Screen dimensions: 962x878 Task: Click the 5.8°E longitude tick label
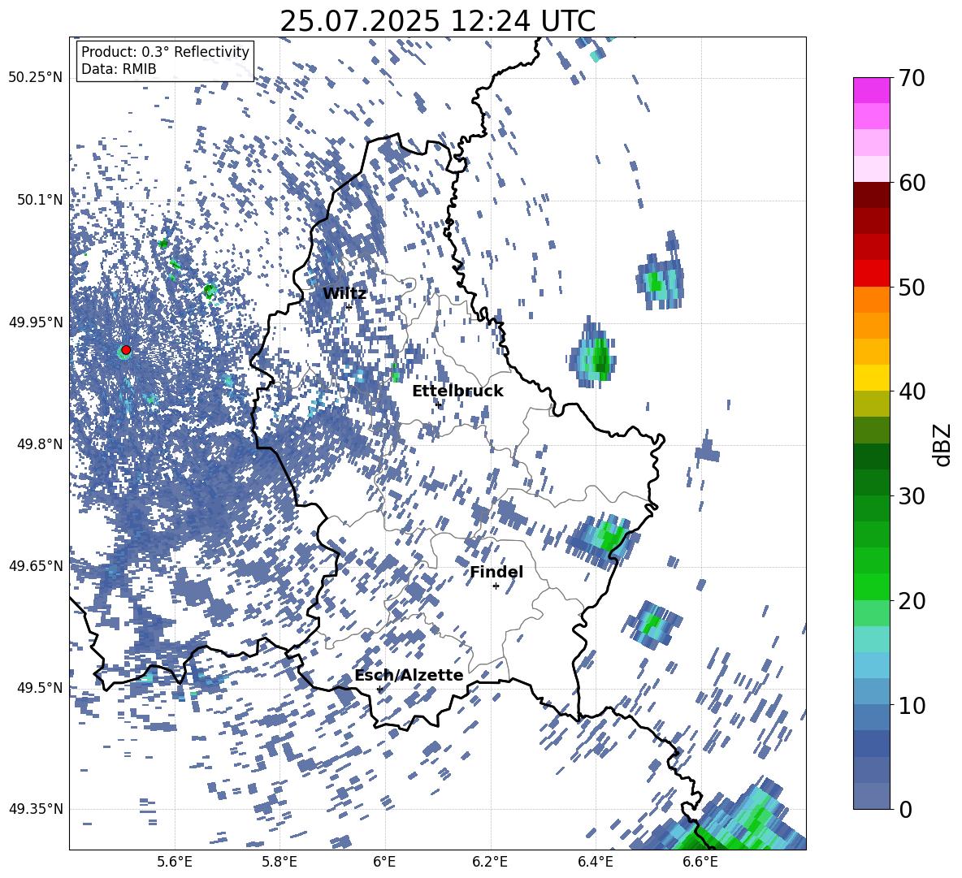(279, 862)
